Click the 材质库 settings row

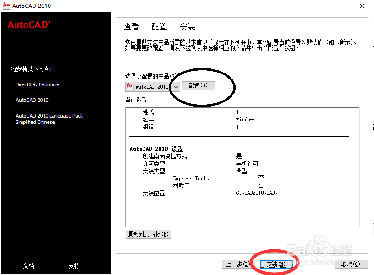[x=215, y=185]
